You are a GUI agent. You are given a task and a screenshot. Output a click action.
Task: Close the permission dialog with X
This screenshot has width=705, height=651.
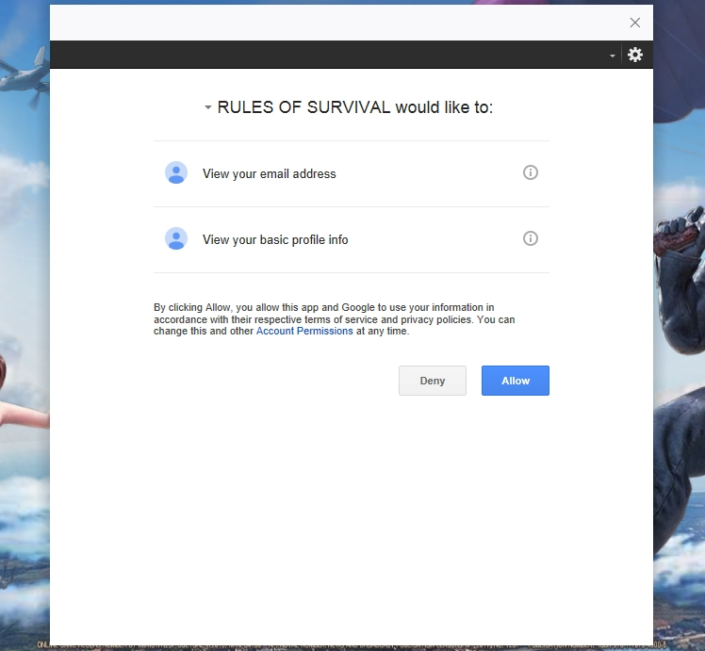pos(635,23)
